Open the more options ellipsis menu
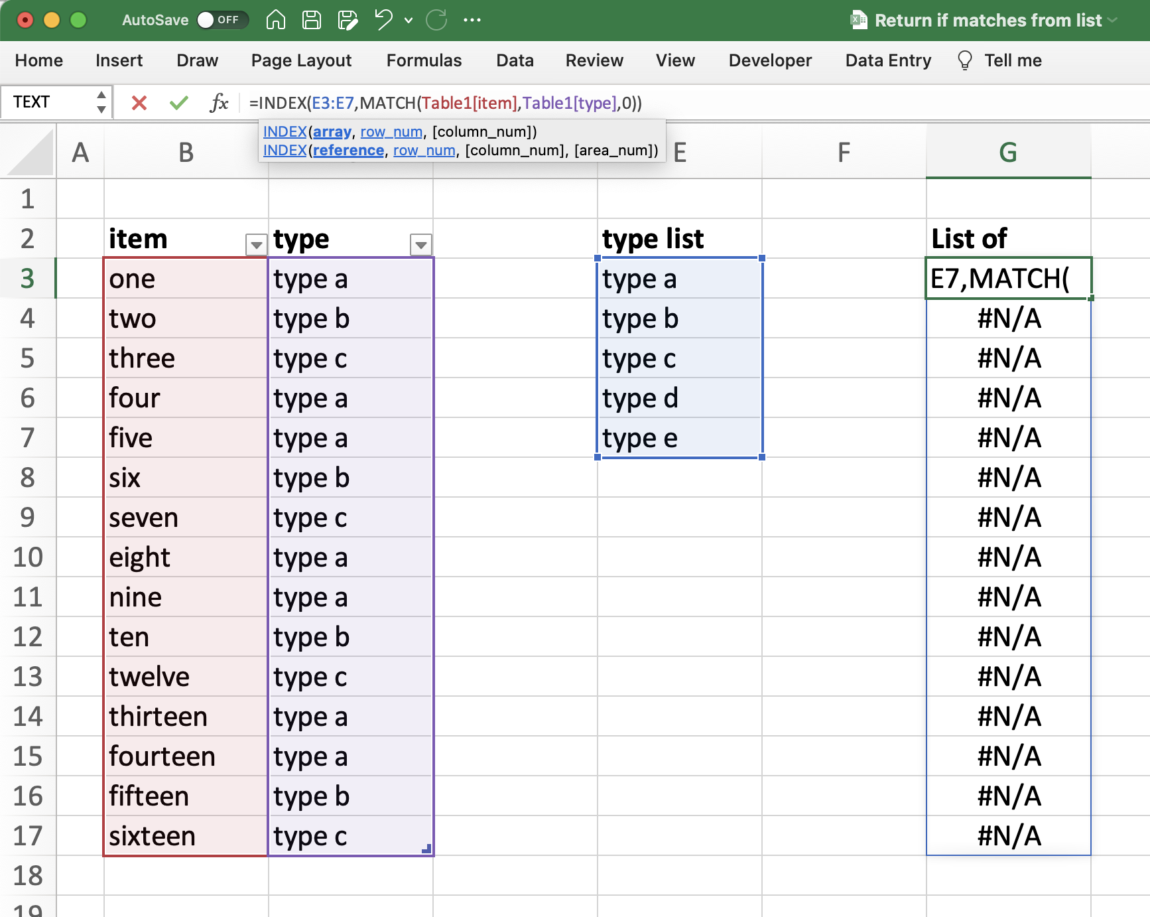Screen dimensions: 1150x917 tap(472, 20)
